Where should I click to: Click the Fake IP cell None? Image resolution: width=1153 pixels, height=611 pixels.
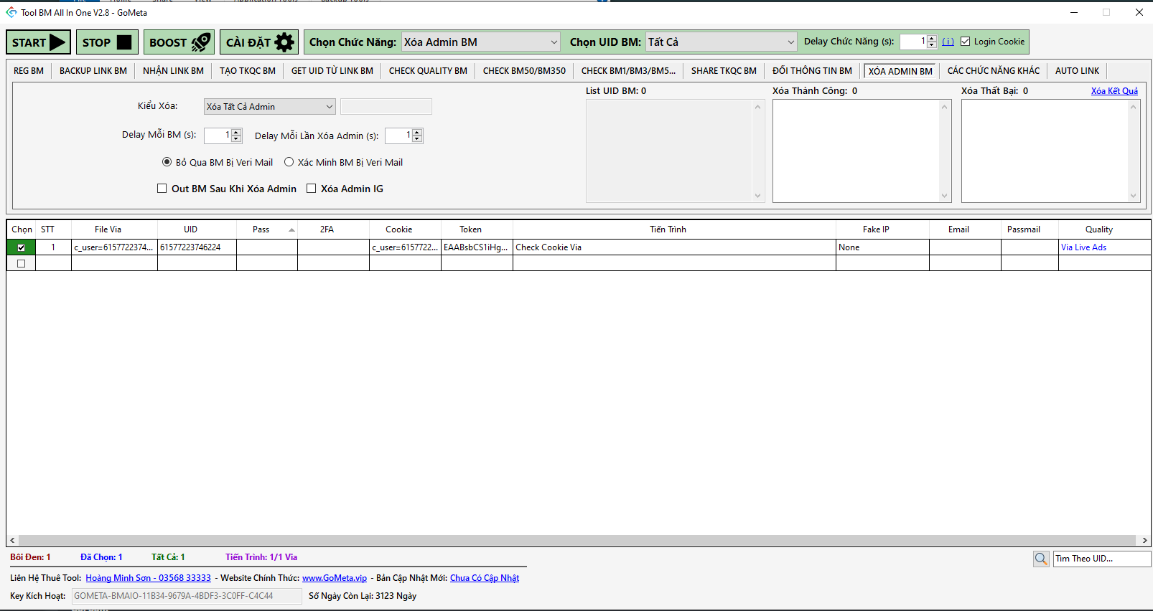tap(882, 247)
